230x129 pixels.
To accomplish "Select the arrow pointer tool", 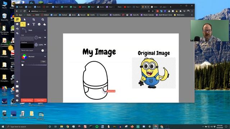I will click(x=25, y=20).
